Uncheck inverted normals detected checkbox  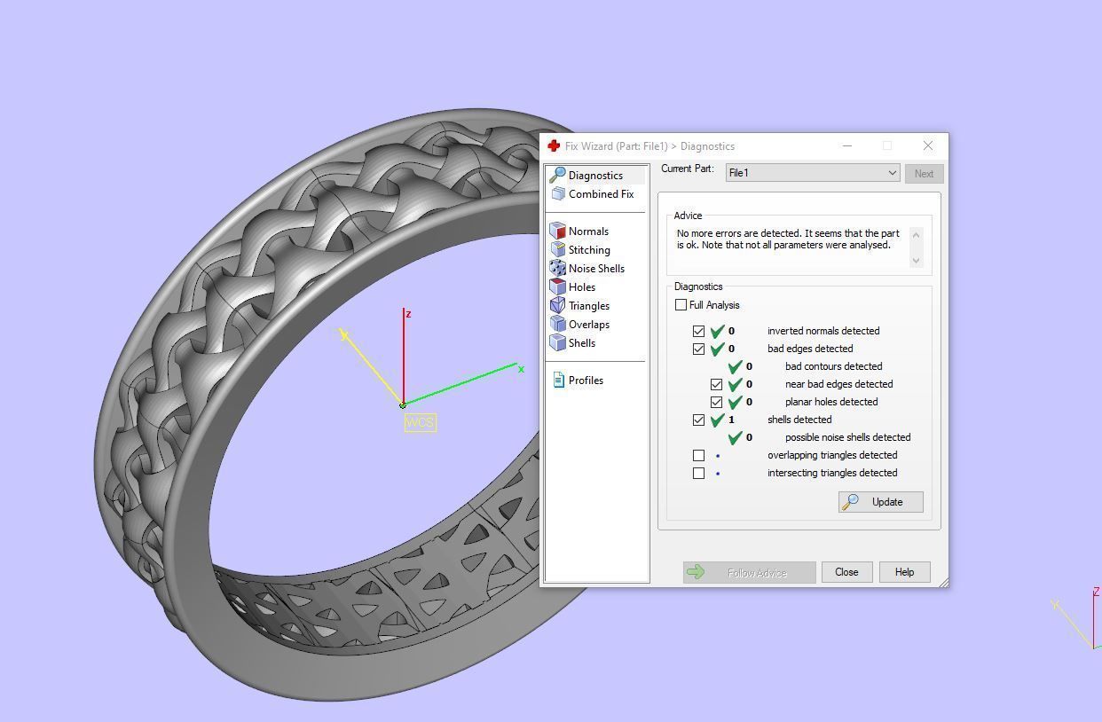tap(698, 331)
